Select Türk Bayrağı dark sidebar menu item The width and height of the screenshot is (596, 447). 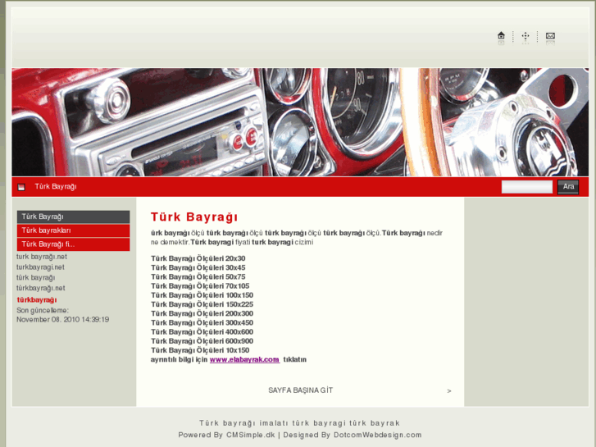click(73, 217)
